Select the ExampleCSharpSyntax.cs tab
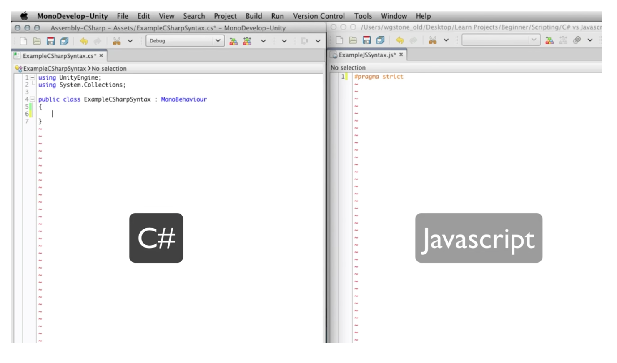This screenshot has height=363, width=617. point(59,55)
